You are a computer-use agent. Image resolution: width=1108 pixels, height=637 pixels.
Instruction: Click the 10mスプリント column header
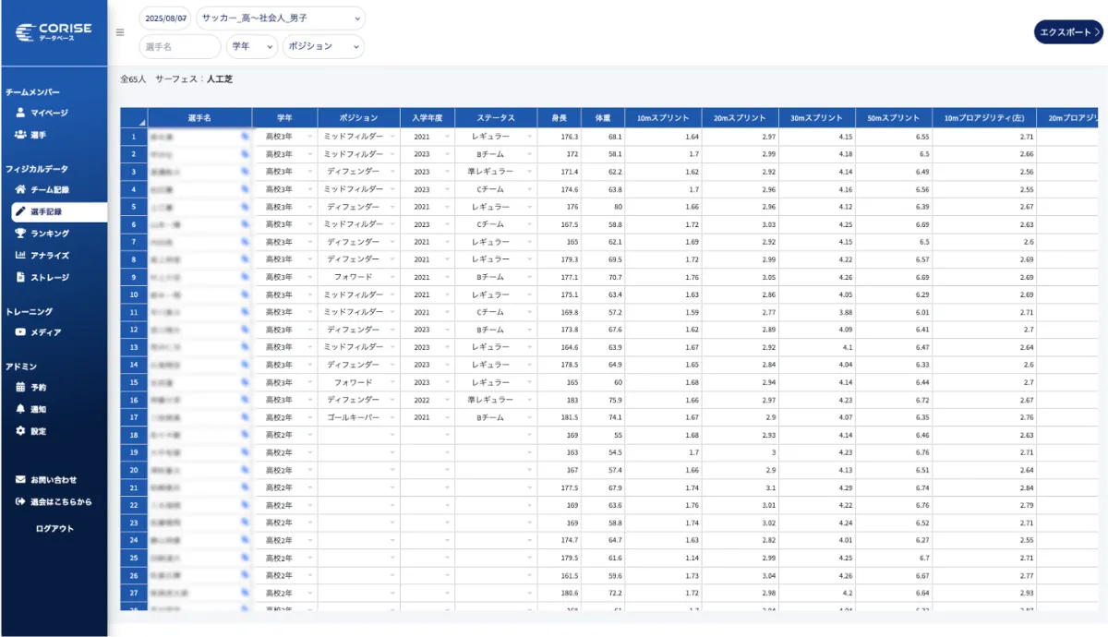(x=662, y=118)
